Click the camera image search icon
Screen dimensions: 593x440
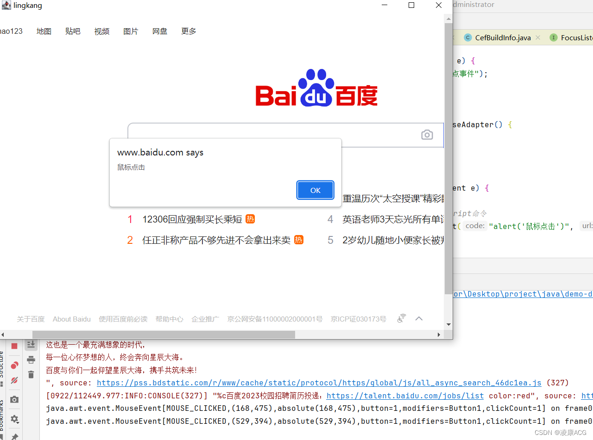coord(427,135)
